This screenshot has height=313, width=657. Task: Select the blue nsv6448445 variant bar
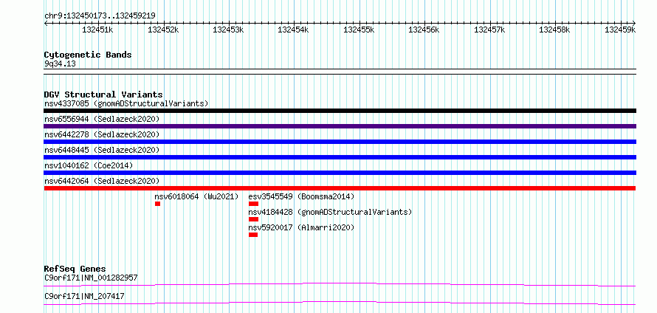click(340, 157)
